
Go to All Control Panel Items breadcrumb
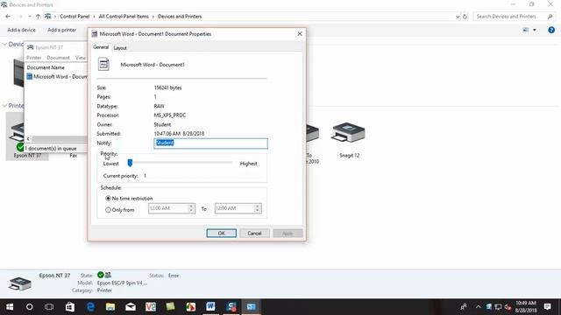124,17
